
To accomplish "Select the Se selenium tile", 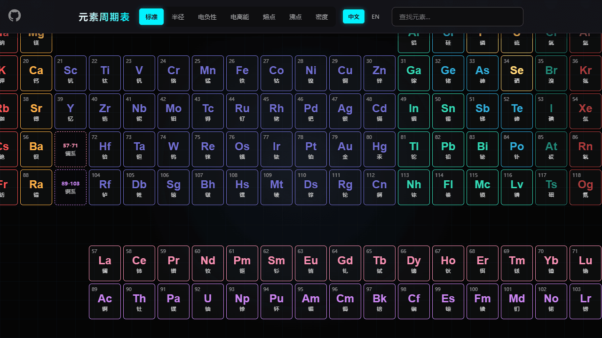I will 517,73.
